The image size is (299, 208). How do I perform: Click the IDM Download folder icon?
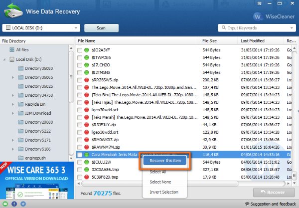[x=21, y=113]
